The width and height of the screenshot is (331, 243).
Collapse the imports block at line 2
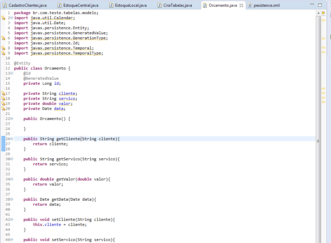[12, 18]
